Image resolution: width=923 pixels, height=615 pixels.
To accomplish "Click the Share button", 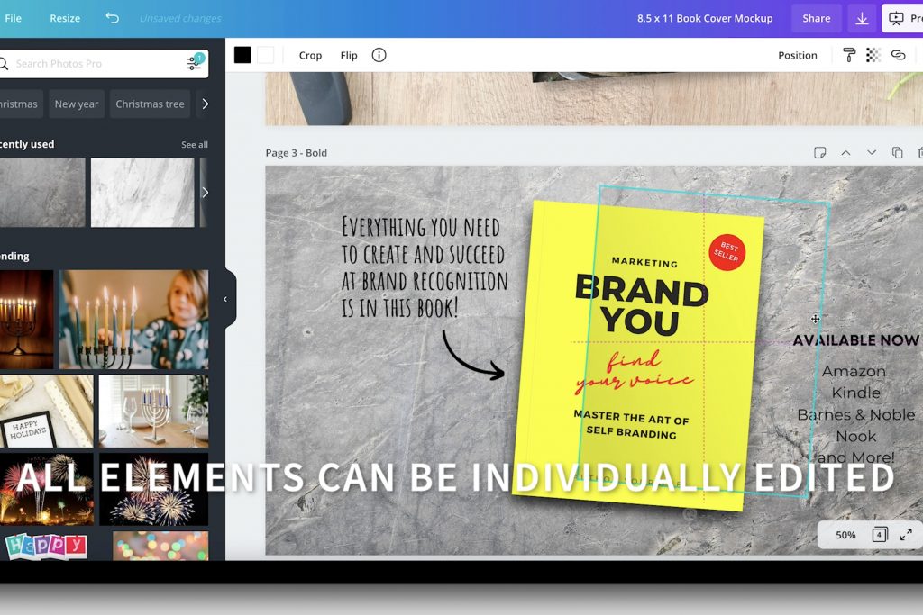I will 816,18.
